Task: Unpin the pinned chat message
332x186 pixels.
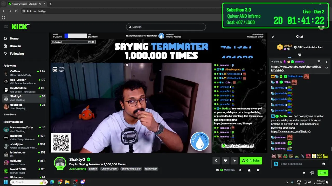Action: pos(319,62)
